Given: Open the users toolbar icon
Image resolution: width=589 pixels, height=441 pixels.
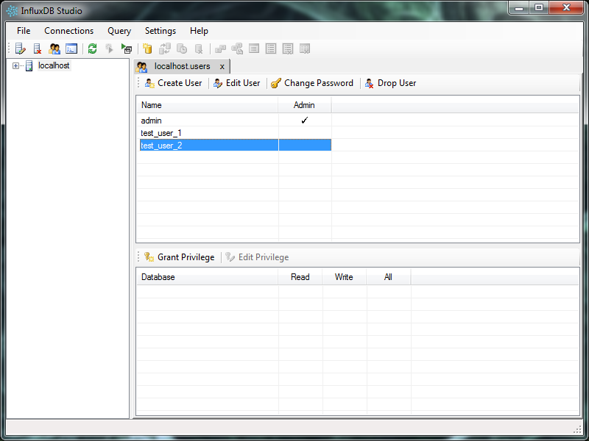Looking at the screenshot, I should tap(54, 49).
